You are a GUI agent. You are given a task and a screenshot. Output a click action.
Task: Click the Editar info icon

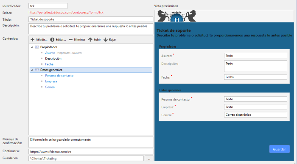pyautogui.click(x=52, y=40)
